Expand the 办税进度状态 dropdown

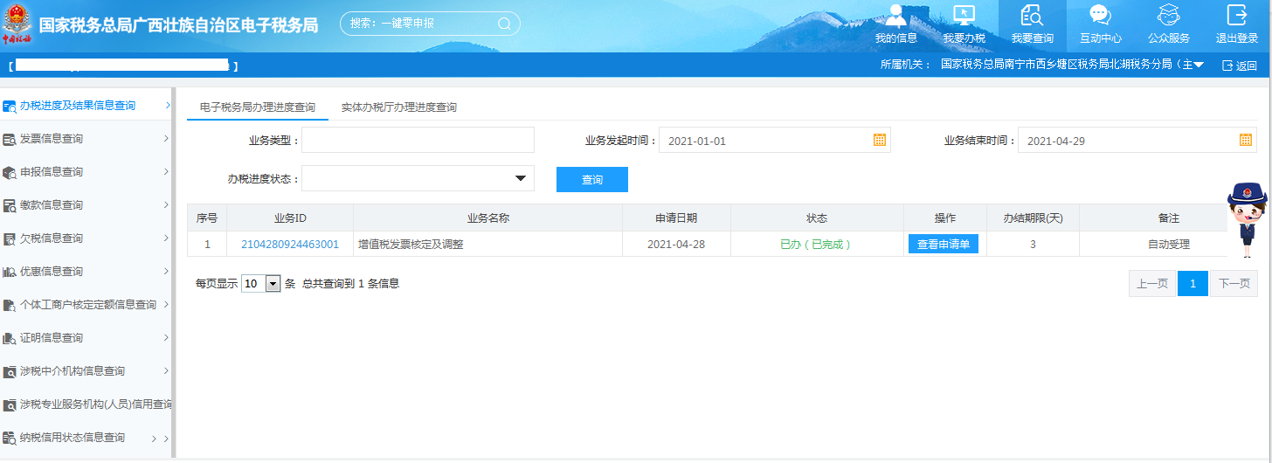point(522,178)
